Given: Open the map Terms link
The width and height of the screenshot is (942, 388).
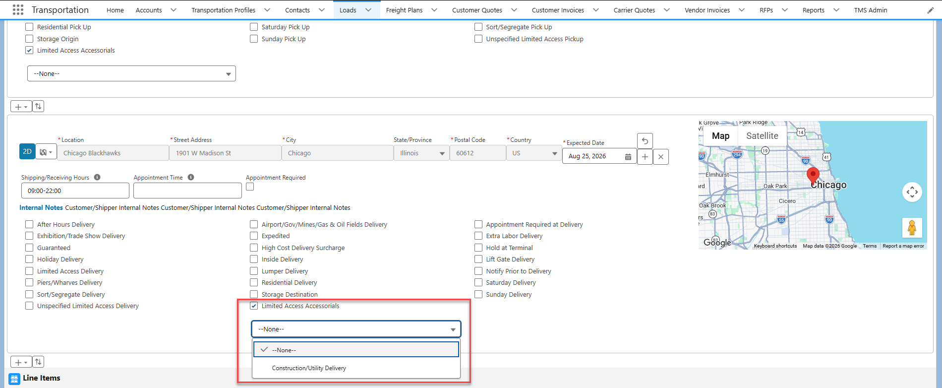Looking at the screenshot, I should 870,246.
